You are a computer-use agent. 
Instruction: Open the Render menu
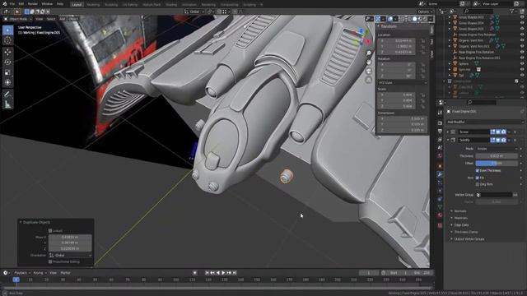coord(33,4)
